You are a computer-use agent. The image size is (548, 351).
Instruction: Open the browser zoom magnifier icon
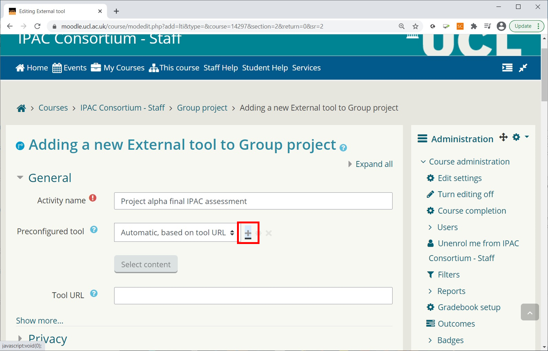402,26
